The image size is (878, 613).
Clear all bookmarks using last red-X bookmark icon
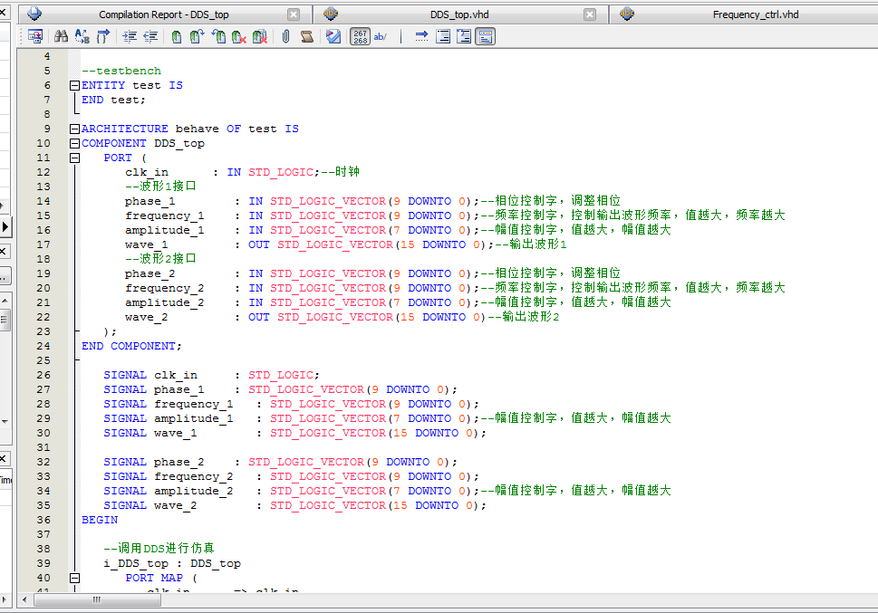pos(259,36)
